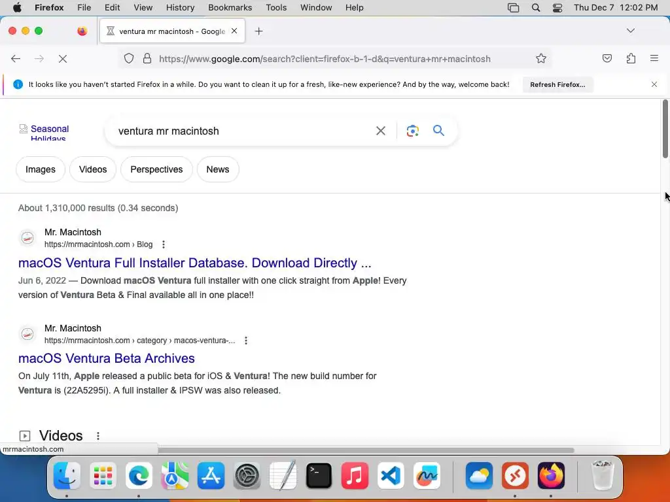670x502 pixels.
Task: Launch Microsoft Edge from the Dock
Action: coord(139,476)
